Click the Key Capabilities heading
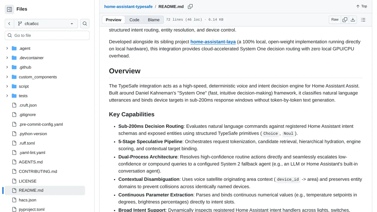377x212 pixels. click(132, 114)
